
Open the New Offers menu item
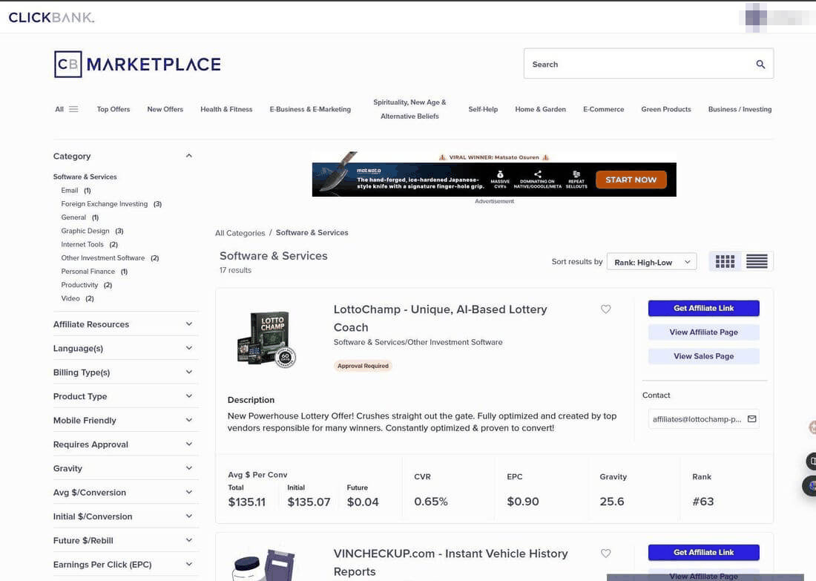point(165,109)
